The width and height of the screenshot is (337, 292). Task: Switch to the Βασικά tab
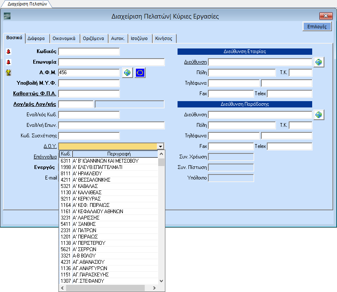click(14, 38)
